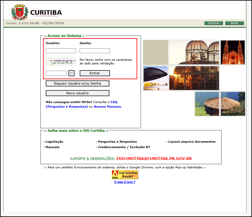Open the Get Acrobat Reader badge
The image size is (252, 217).
(x=125, y=174)
